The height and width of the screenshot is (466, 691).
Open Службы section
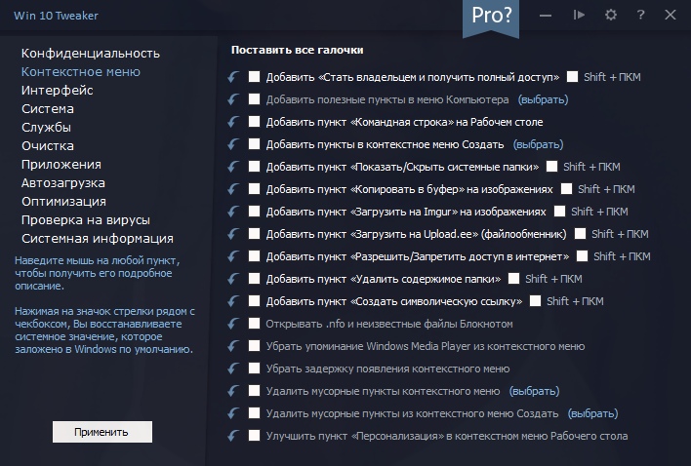coord(46,127)
